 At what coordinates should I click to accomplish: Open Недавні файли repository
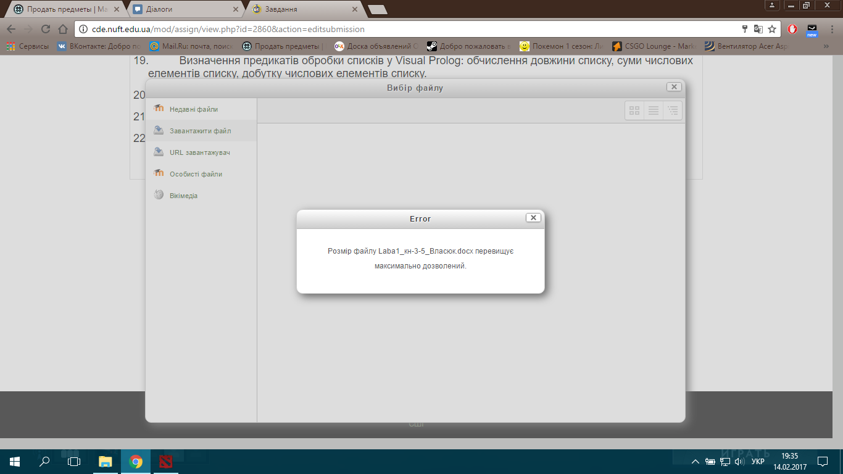193,109
